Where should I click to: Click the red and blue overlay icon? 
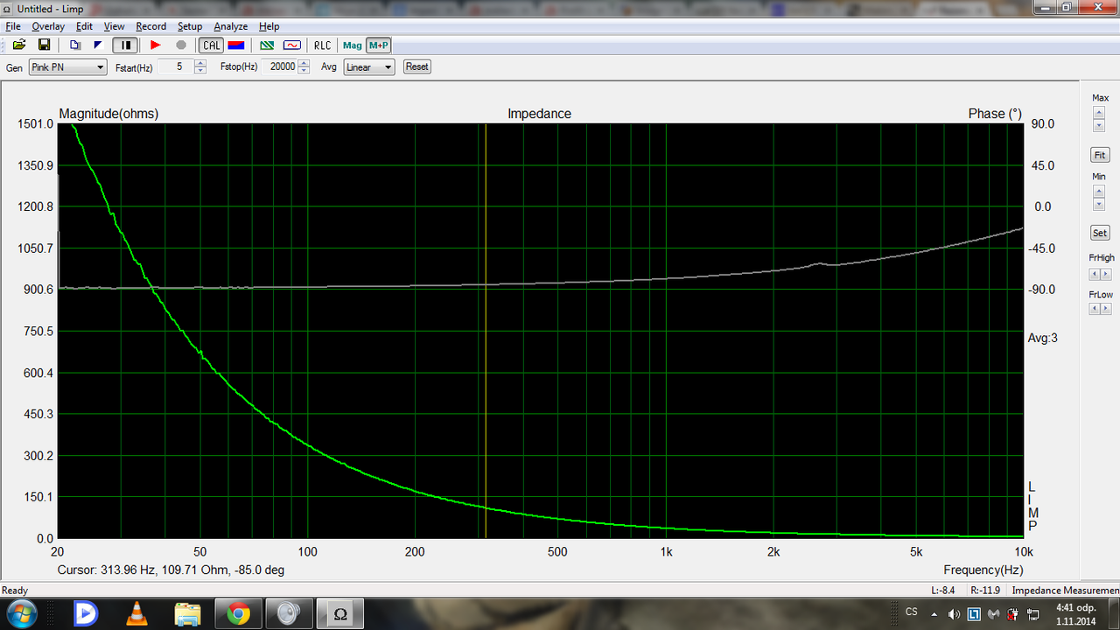point(235,45)
